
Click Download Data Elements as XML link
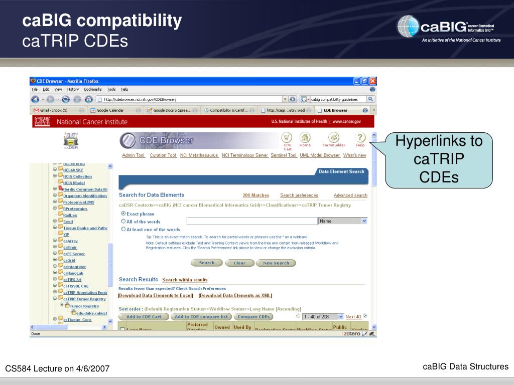coord(235,295)
